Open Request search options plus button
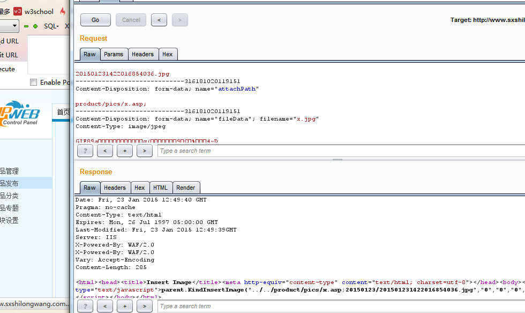The width and height of the screenshot is (525, 313). point(125,151)
